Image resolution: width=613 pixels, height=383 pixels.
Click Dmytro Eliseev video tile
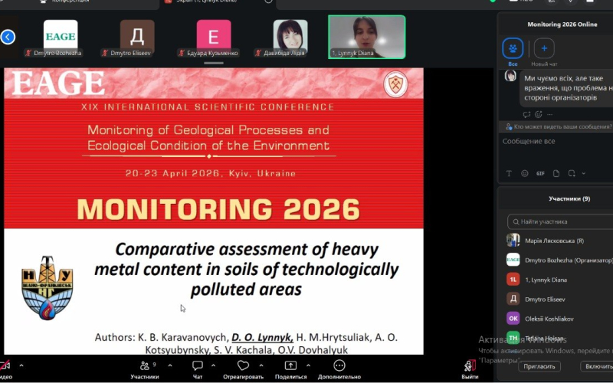(137, 38)
